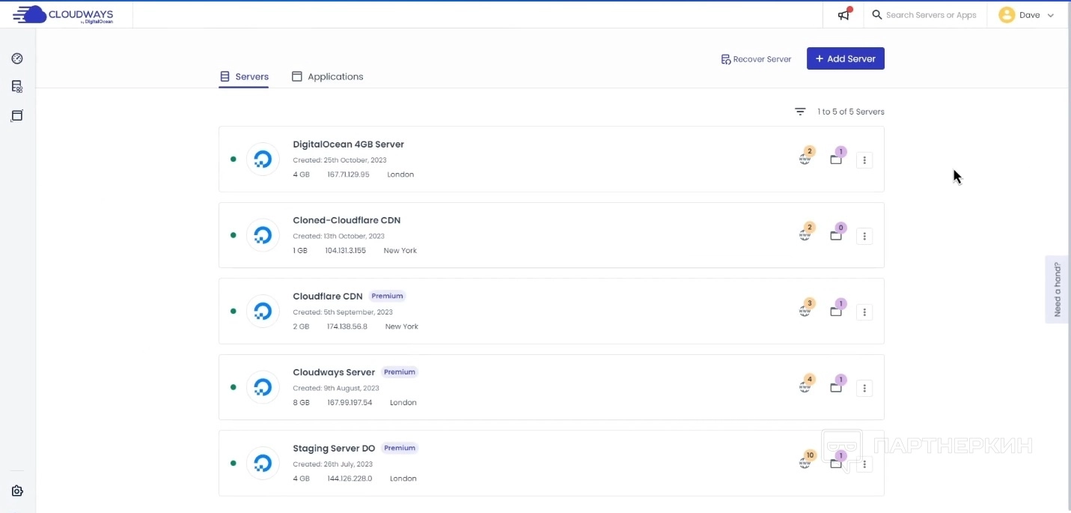Click the servers icon in left sidebar

[x=17, y=87]
